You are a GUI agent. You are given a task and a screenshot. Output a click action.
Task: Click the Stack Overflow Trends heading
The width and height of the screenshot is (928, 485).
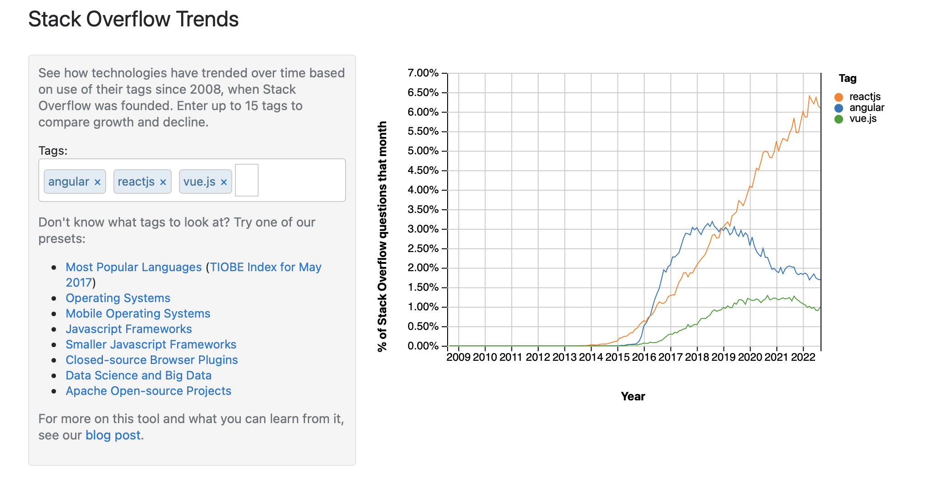coord(133,19)
